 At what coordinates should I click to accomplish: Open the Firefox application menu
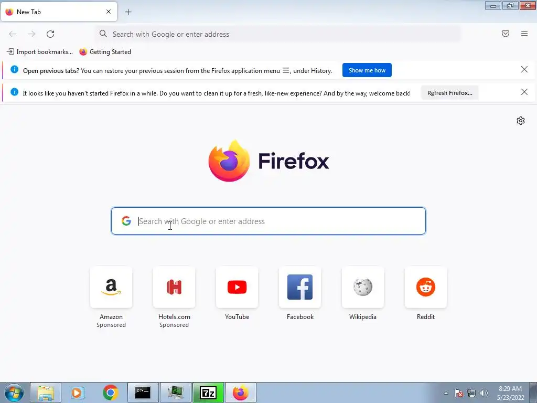pos(524,34)
